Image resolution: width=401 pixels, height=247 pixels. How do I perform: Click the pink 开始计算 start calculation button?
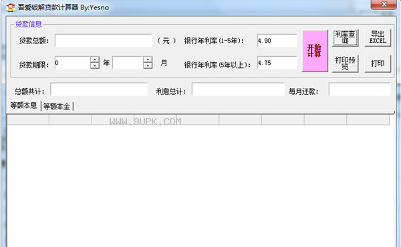(x=315, y=51)
